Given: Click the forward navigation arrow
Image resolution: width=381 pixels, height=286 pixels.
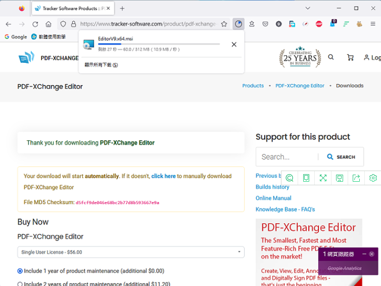Looking at the screenshot, I should coord(22,24).
